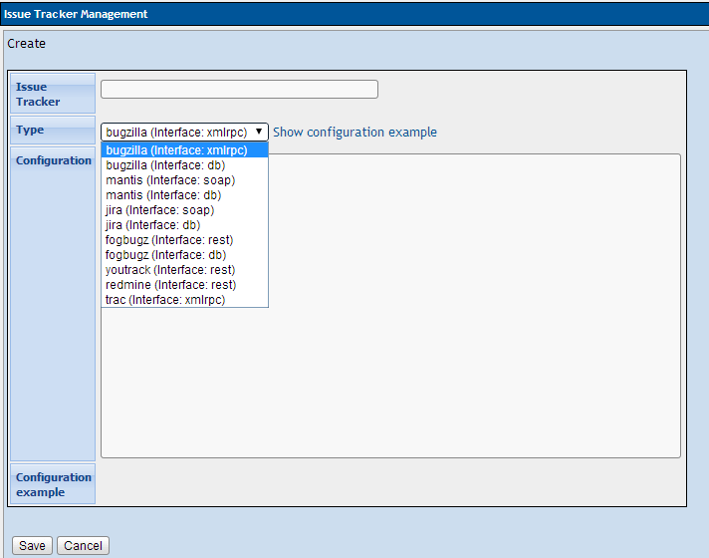Select fogbugz (Interface: rest) option
This screenshot has width=709, height=558.
point(184,240)
